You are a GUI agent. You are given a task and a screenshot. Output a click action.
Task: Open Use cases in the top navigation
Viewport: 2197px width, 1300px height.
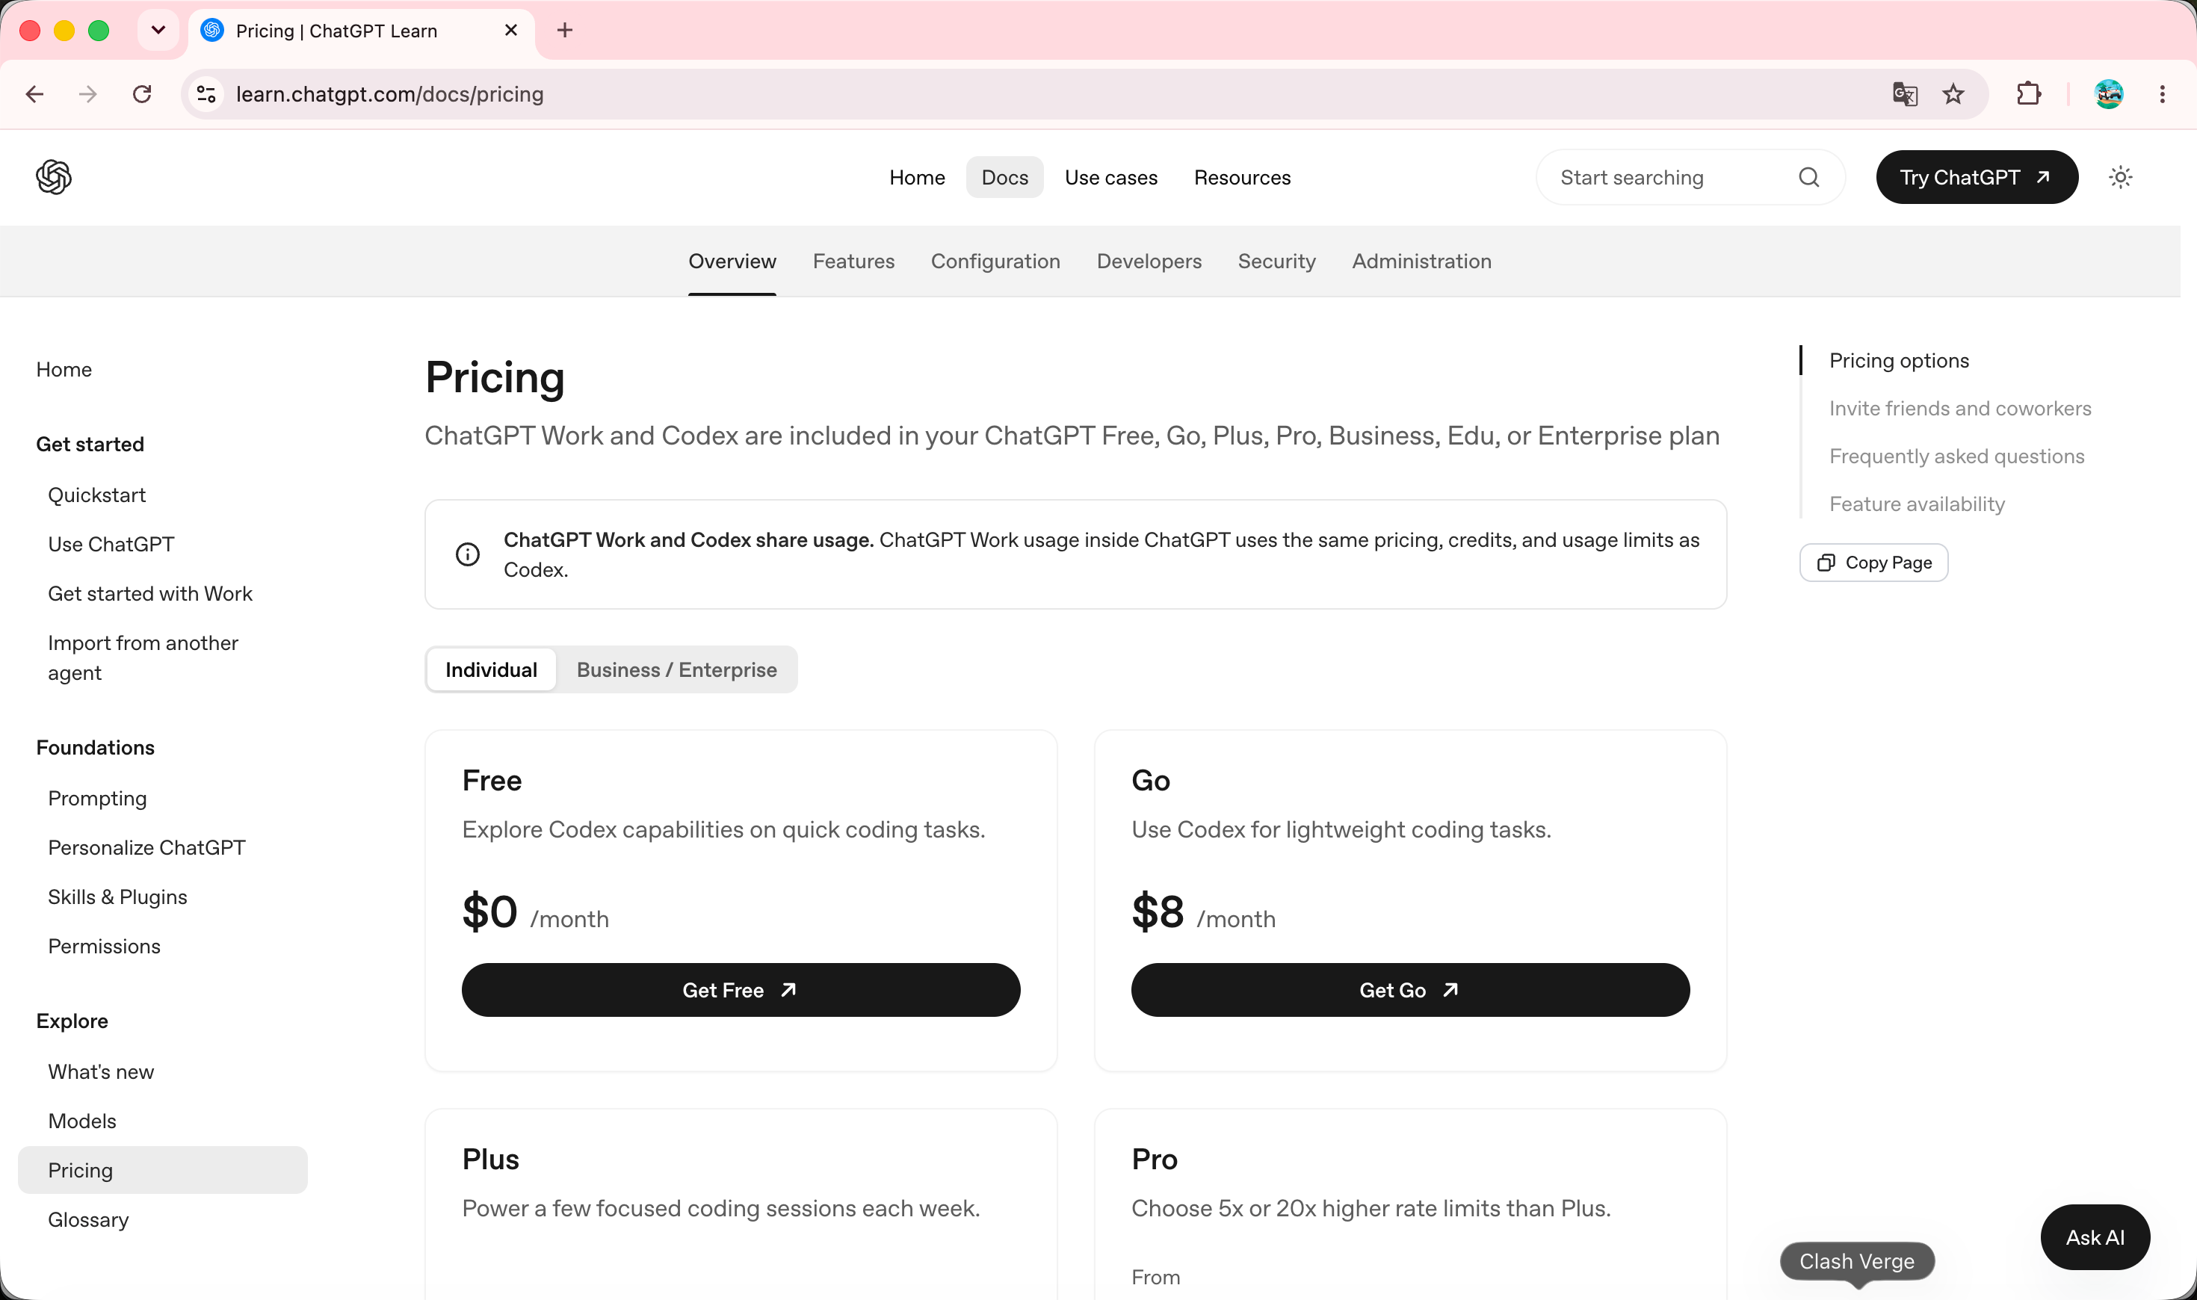[x=1110, y=177]
